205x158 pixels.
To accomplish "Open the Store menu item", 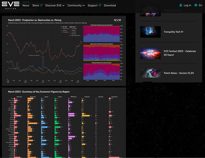I will [x=36, y=5].
